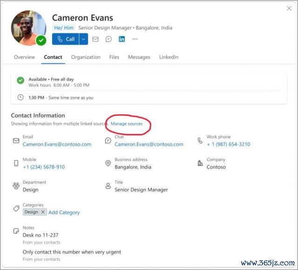Click the 'Available • Free all day' text
Image resolution: width=298 pixels, height=270 pixels.
[x=51, y=79]
